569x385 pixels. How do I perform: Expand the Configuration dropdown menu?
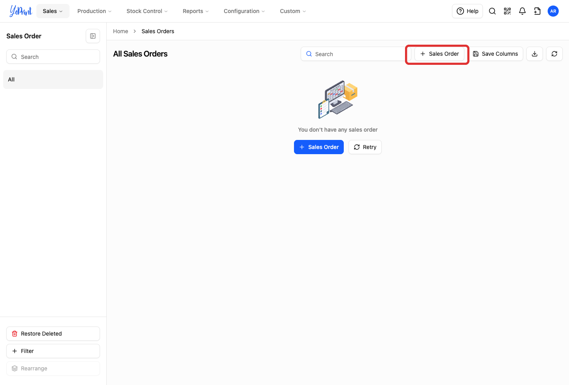pos(244,11)
